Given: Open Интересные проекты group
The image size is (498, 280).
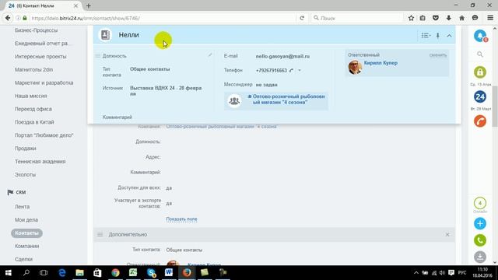Looking at the screenshot, I should click(x=40, y=57).
